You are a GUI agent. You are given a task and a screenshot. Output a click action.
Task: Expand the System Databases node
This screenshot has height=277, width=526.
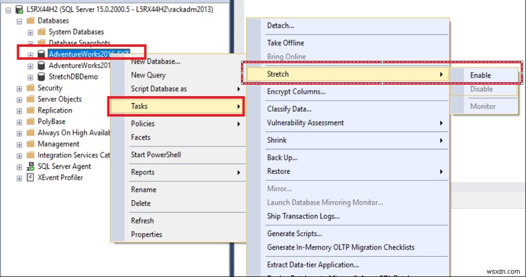pos(30,33)
